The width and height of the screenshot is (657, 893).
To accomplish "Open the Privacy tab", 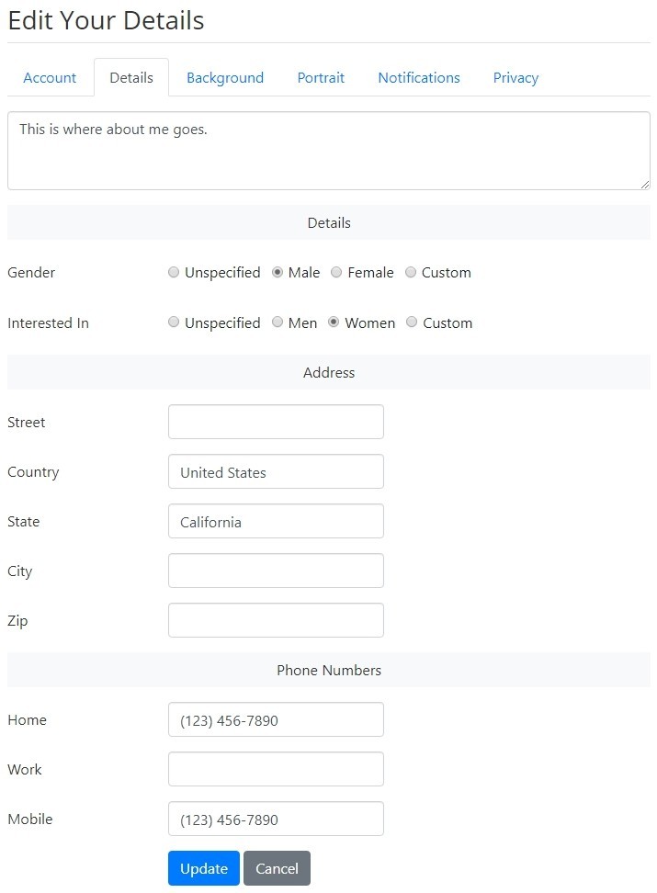I will click(x=515, y=77).
